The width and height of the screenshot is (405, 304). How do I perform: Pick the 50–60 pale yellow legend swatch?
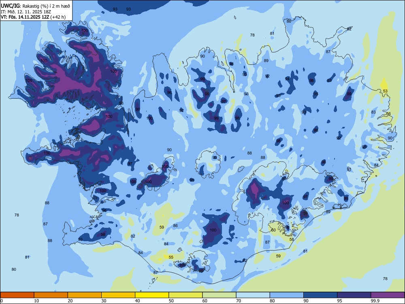185,295
